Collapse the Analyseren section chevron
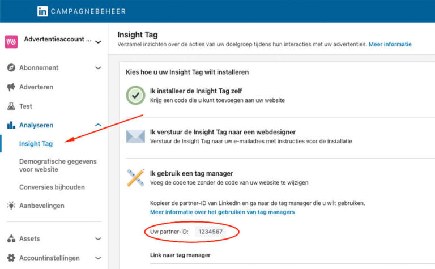The image size is (435, 269). (98, 125)
